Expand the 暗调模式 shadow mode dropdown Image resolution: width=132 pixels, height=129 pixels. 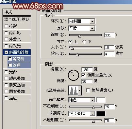coord(82,114)
